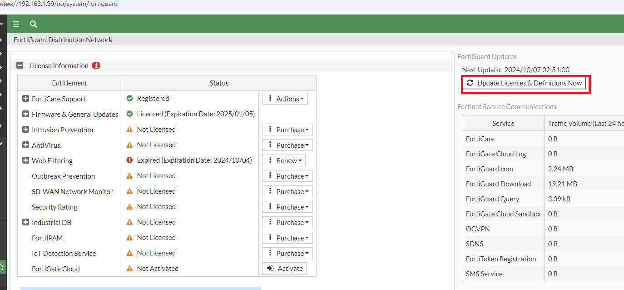The height and width of the screenshot is (290, 624).
Task: Select the FortiGuard Download service row
Action: pyautogui.click(x=543, y=184)
